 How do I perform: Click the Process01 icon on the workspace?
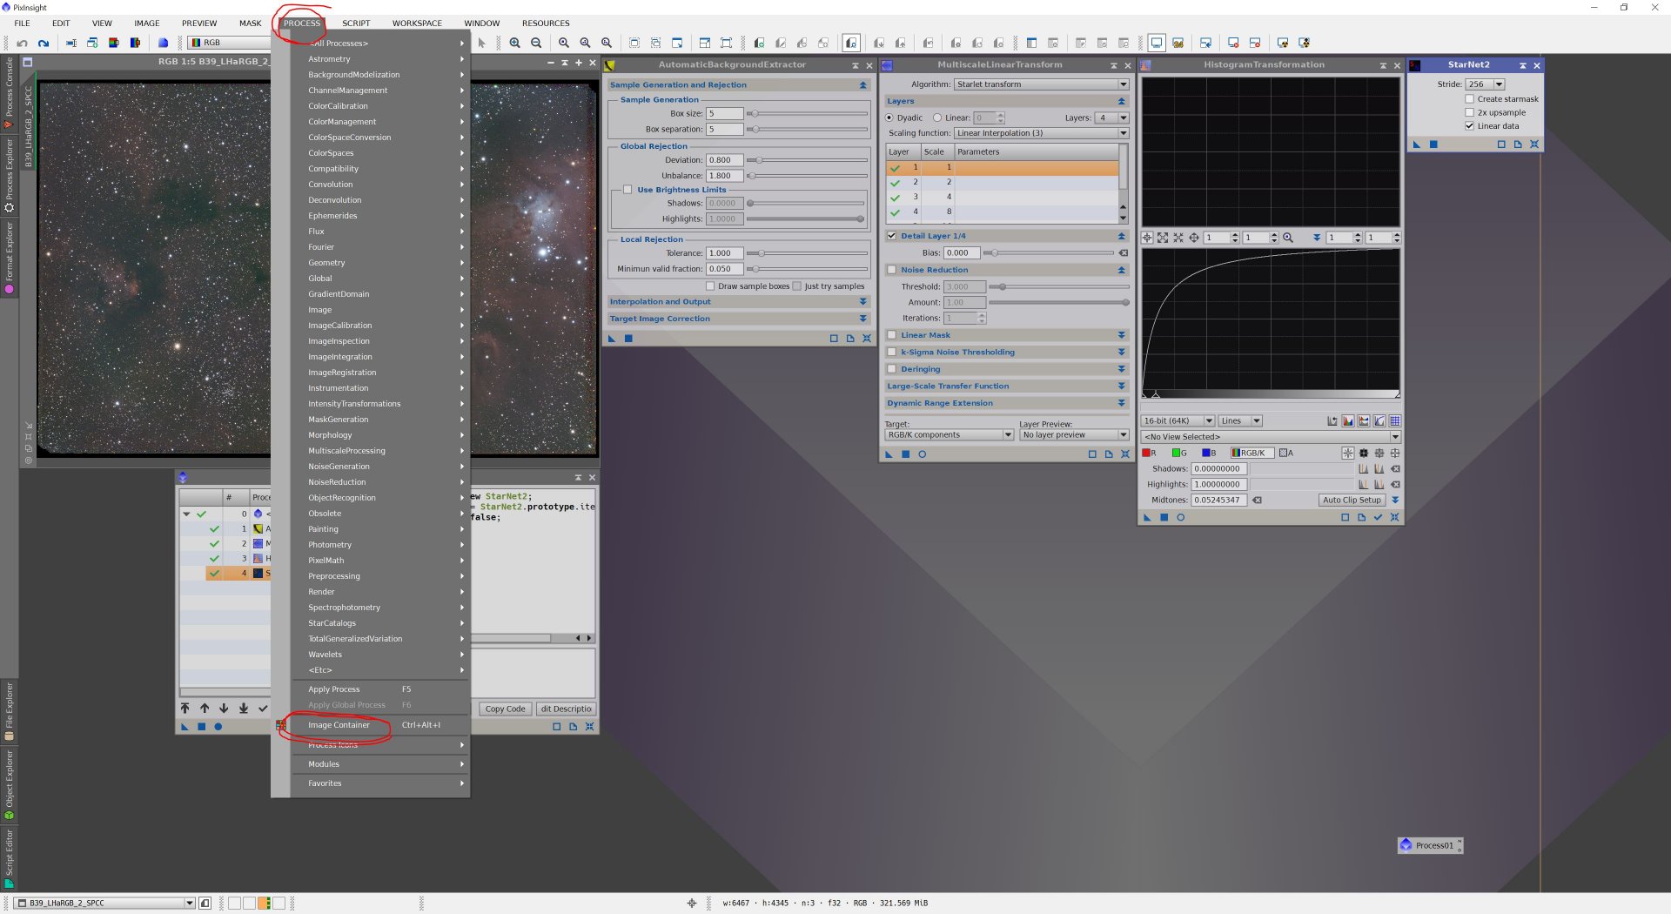[x=1430, y=845]
